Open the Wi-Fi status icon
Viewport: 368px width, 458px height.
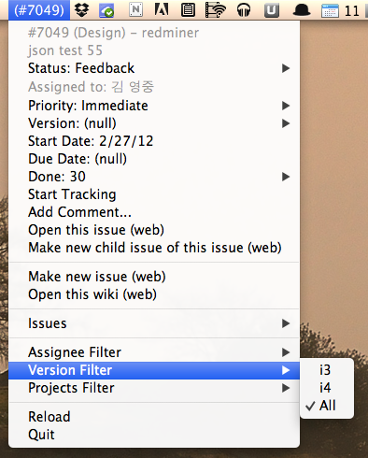tap(216, 10)
